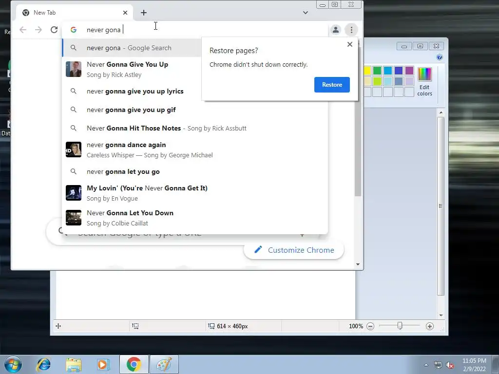Go forward with Chrome's forward arrow

coord(38,30)
